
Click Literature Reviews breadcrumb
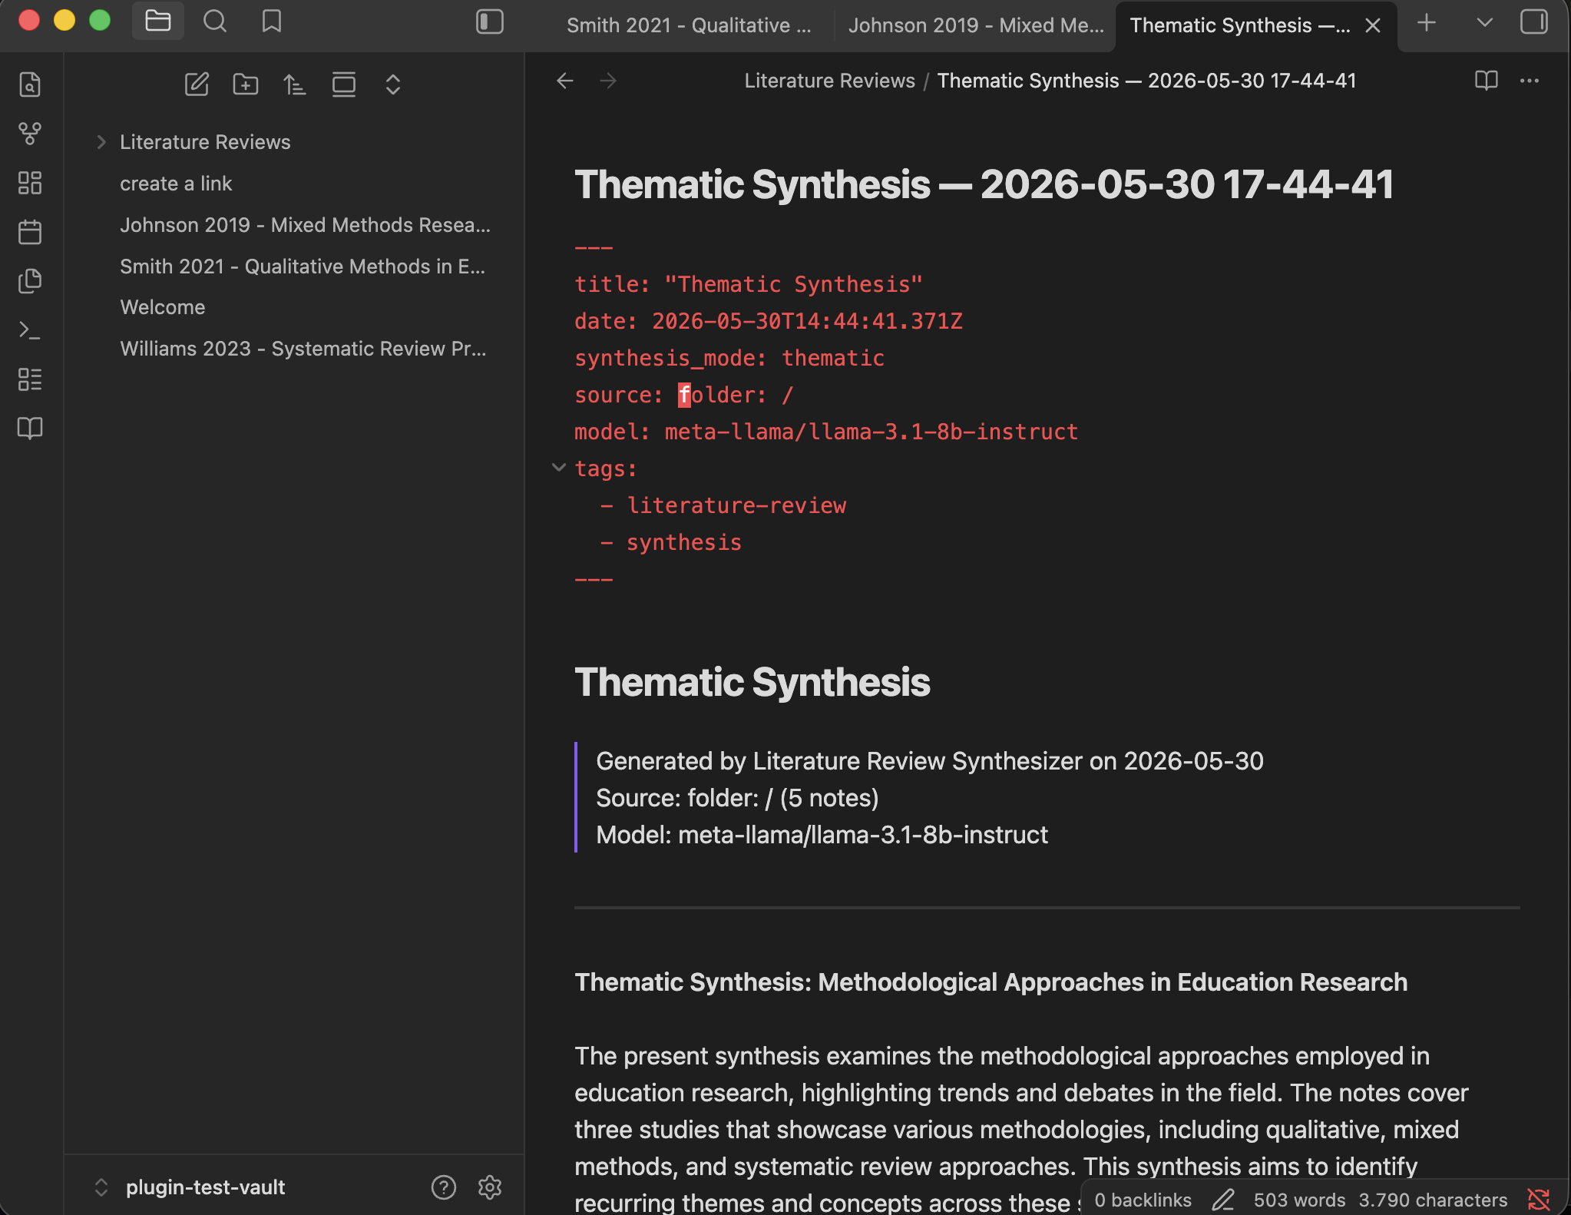coord(829,81)
